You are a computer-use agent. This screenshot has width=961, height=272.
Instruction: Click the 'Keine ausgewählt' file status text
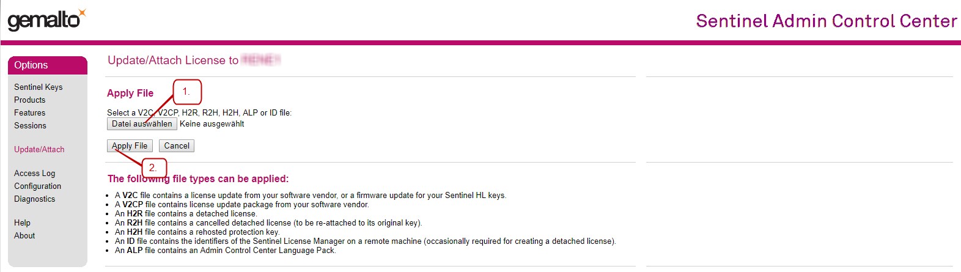tap(212, 124)
